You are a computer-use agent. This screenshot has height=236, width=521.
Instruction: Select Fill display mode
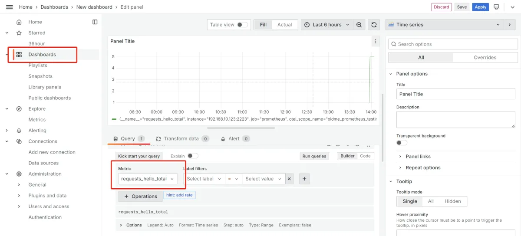click(263, 25)
